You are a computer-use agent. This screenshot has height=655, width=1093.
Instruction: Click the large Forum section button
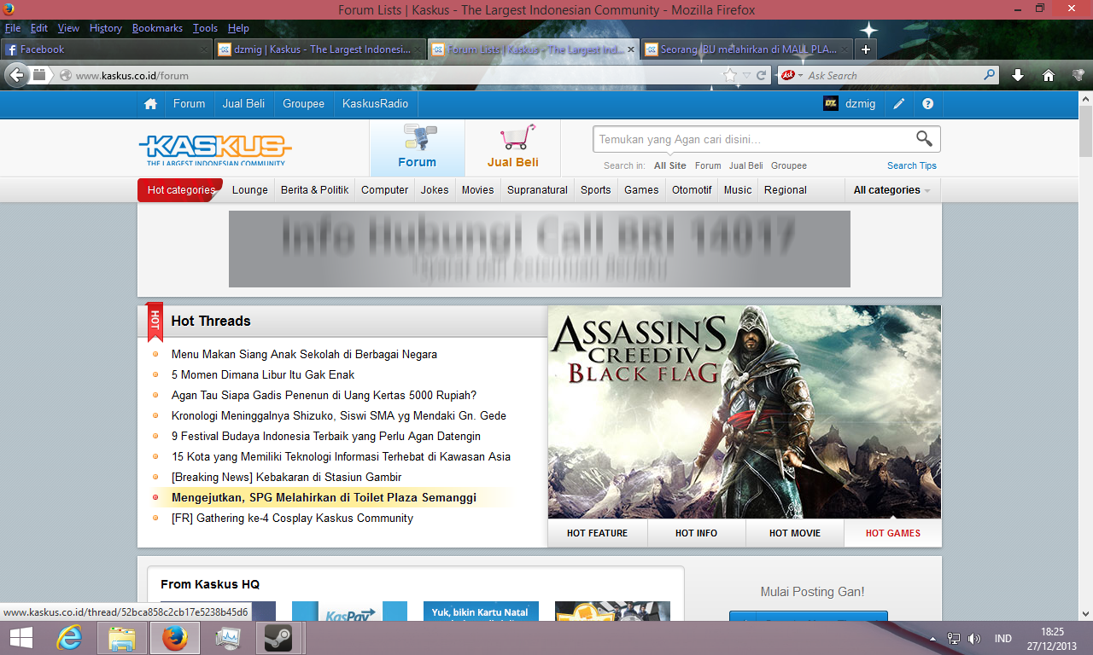[418, 148]
